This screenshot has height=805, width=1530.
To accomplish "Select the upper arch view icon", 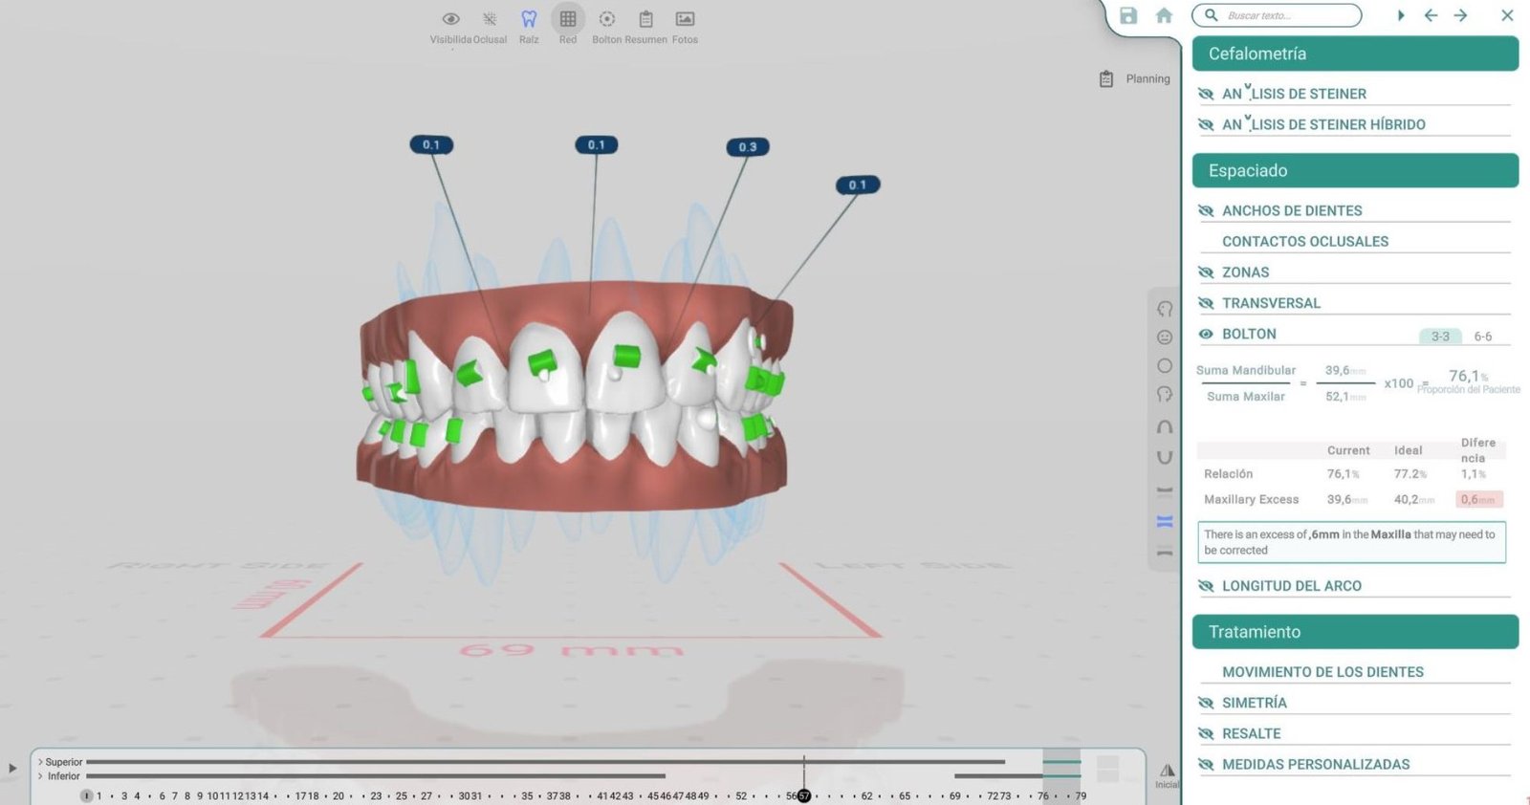I will click(1165, 426).
